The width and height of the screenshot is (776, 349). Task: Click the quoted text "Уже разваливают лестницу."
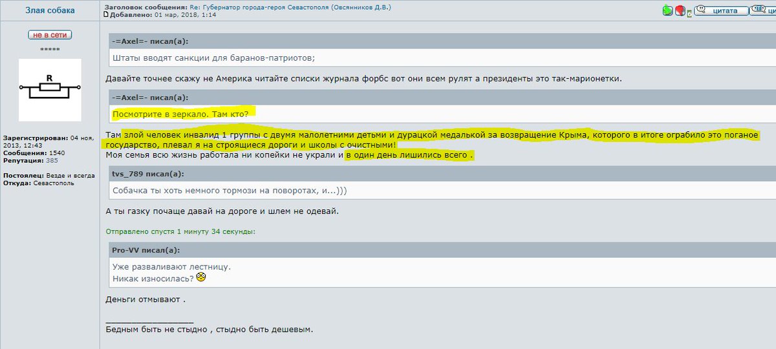pos(171,266)
